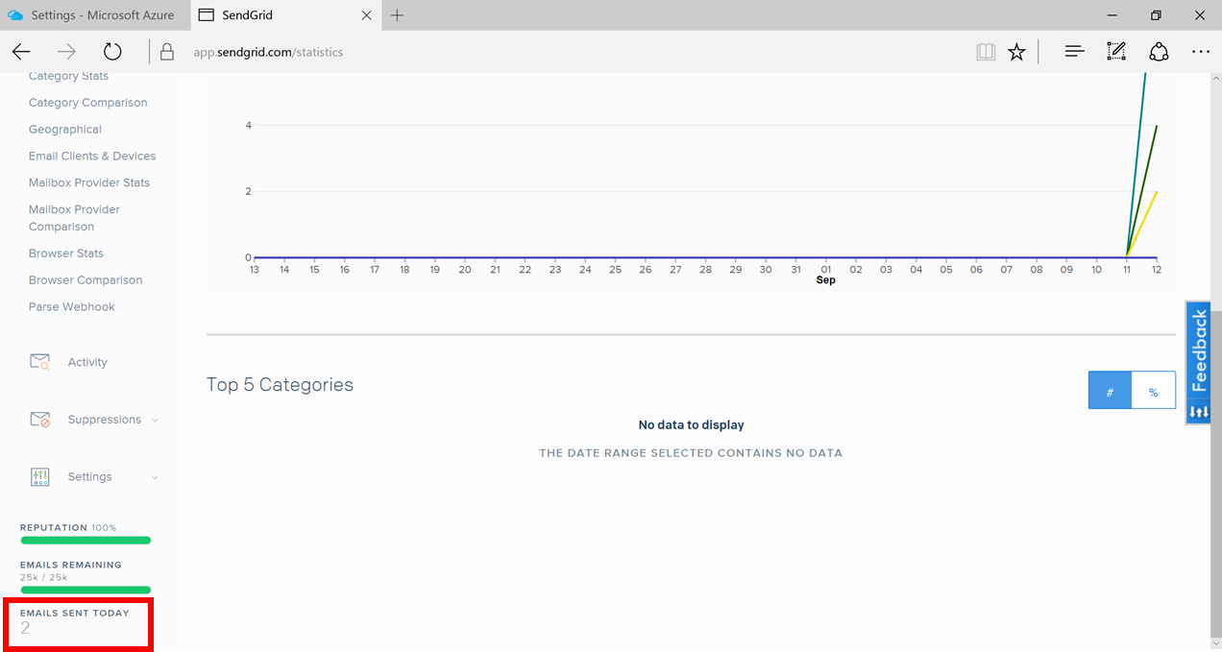
Task: Go back using the browser back arrow
Action: pos(21,52)
